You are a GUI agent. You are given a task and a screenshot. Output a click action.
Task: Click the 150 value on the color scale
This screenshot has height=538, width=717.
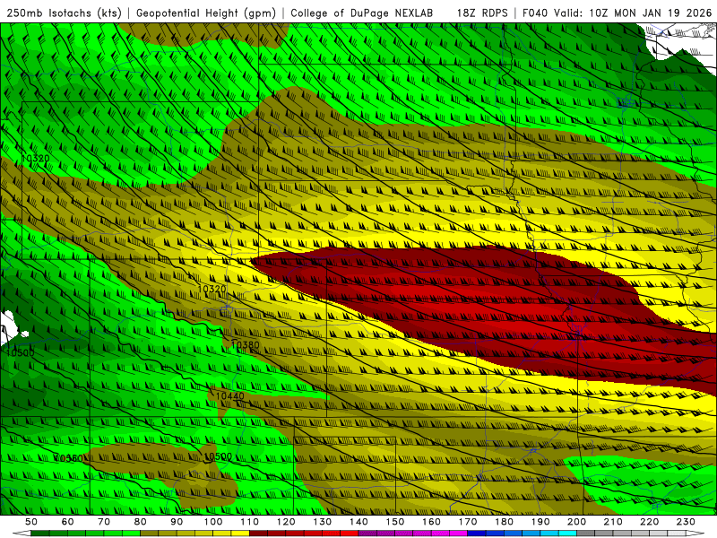pos(395,522)
